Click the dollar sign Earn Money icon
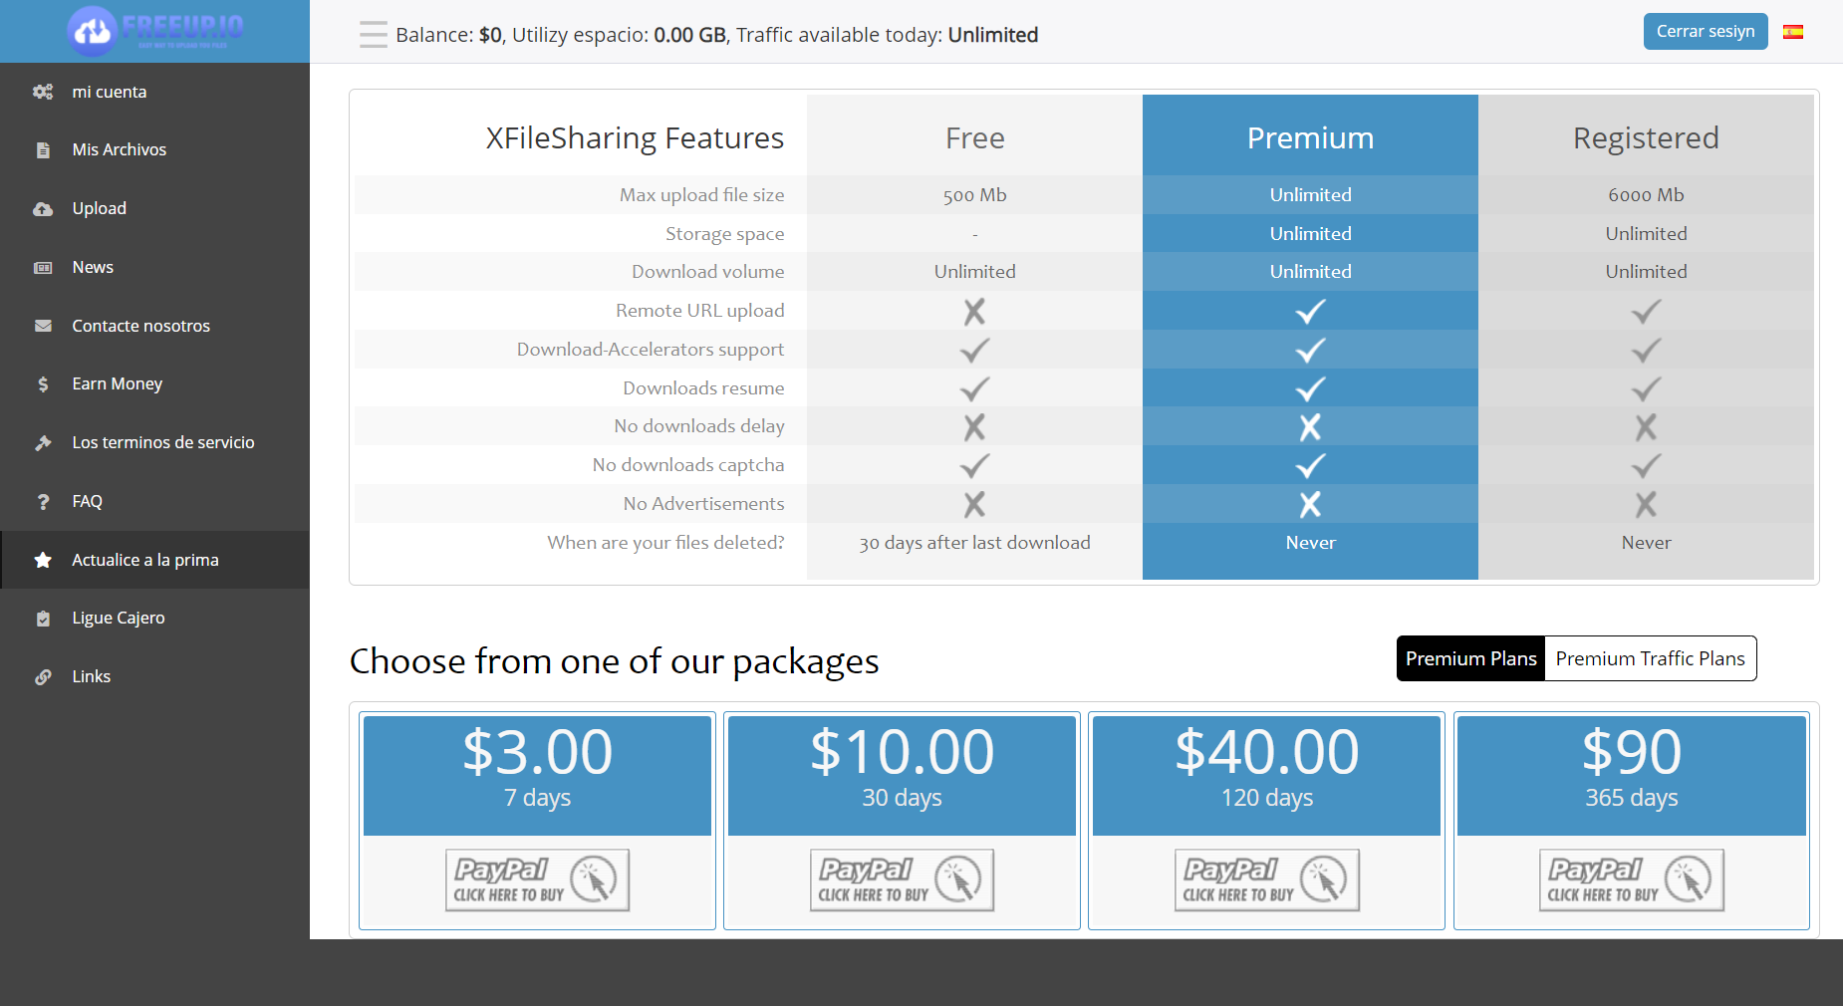Screen dimensions: 1843x1006 (x=43, y=384)
